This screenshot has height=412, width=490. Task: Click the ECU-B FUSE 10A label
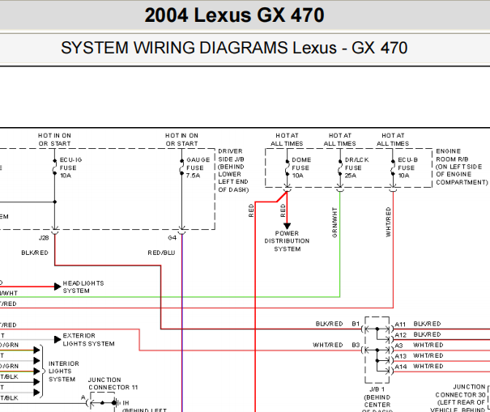click(407, 168)
